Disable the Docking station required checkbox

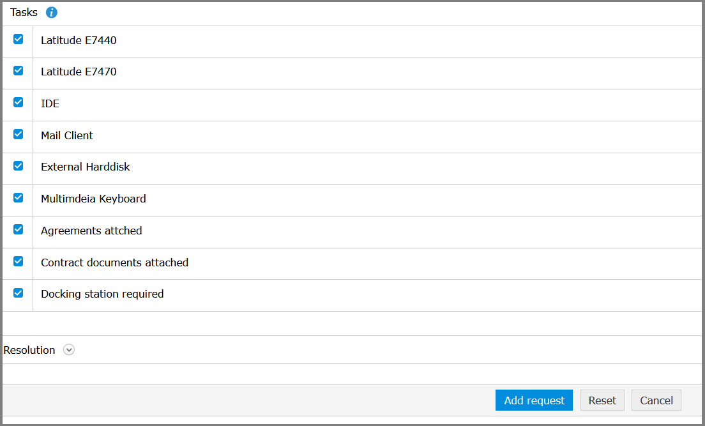18,293
